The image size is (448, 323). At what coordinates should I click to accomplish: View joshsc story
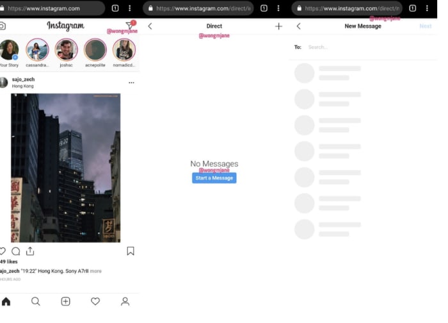(66, 50)
